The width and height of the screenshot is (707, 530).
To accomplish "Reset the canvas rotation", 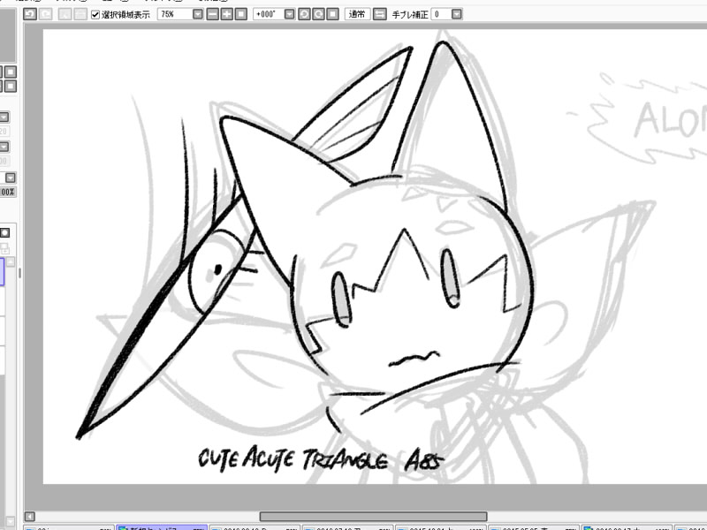I will click(333, 14).
